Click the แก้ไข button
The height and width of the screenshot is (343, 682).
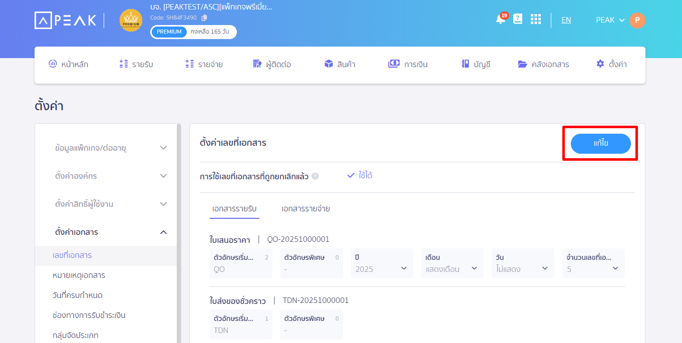click(600, 144)
